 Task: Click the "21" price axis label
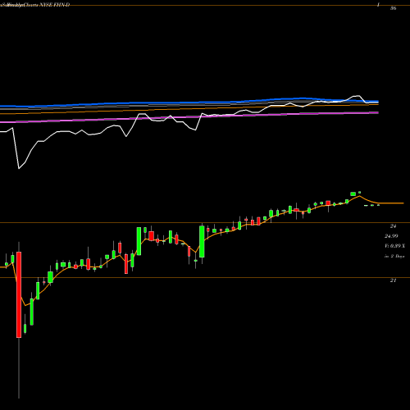click(393, 280)
